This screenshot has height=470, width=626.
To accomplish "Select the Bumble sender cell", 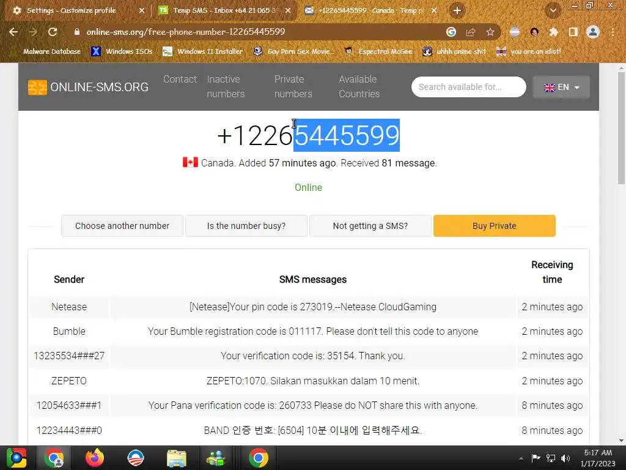I will [69, 331].
